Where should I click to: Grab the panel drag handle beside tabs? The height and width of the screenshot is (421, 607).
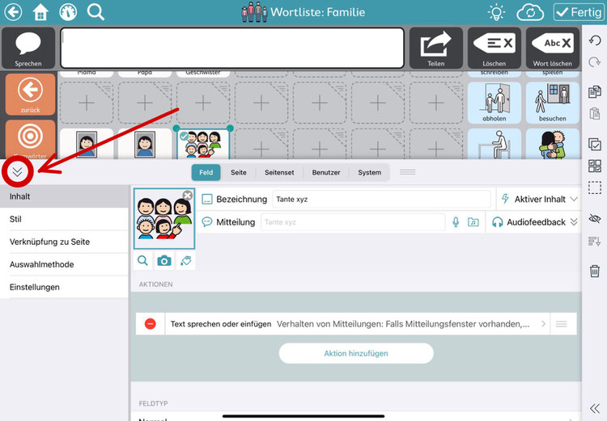click(408, 171)
